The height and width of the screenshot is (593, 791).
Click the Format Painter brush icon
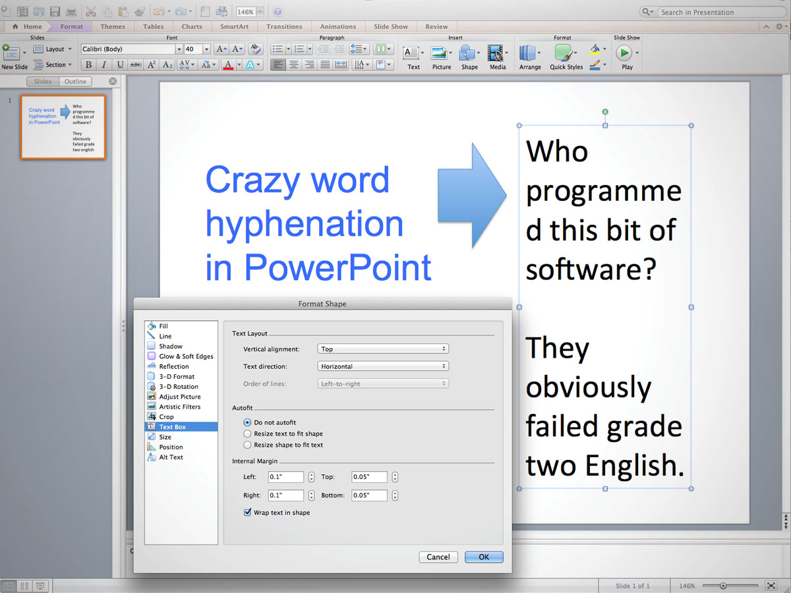pos(140,12)
